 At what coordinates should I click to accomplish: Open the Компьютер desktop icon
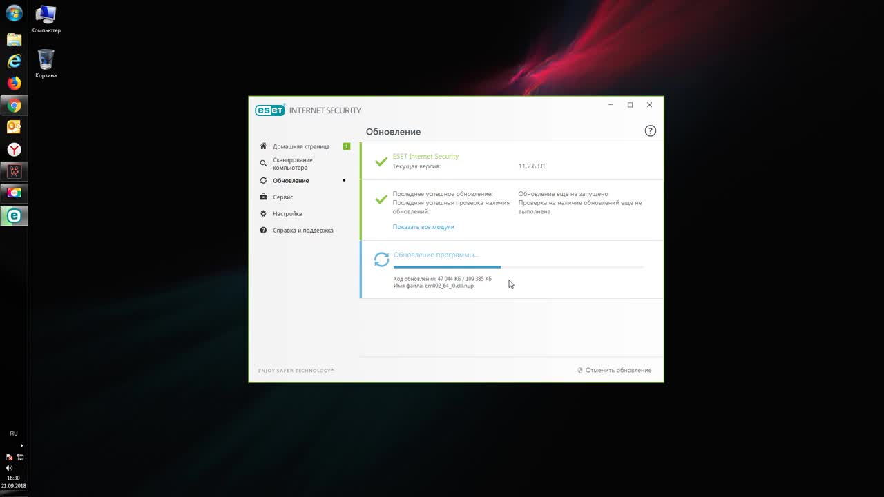coord(46,19)
